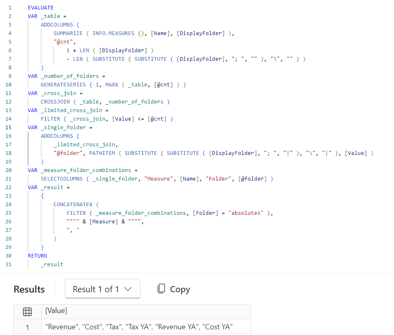Click the Copy button

pos(174,289)
